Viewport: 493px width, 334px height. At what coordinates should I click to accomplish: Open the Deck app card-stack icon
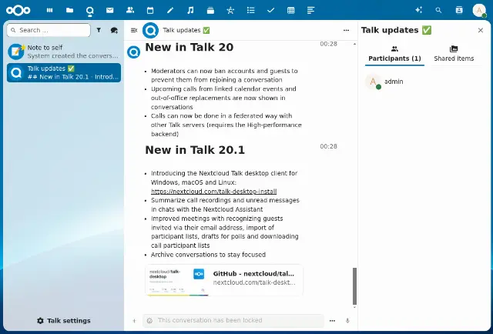210,10
